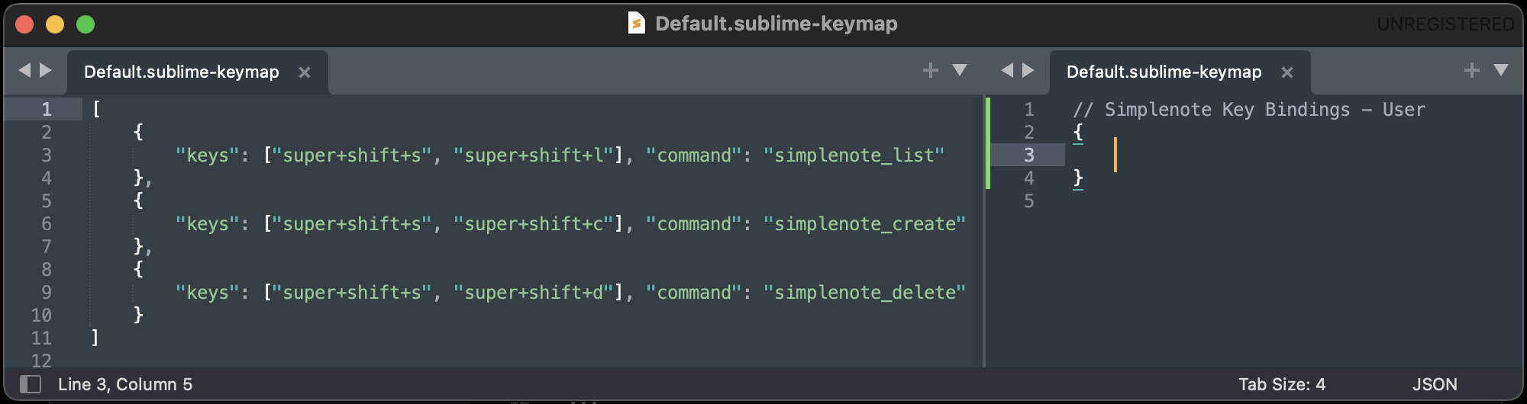Toggle the sidebar icon in status bar
Screen dimensions: 1527x404
click(31, 383)
